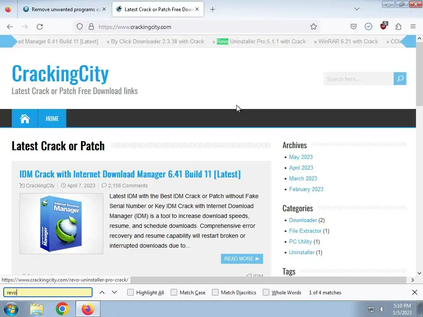Save page to Pocket
423x317 pixels.
click(354, 26)
